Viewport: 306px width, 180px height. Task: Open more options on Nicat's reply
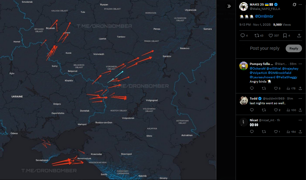click(x=300, y=120)
